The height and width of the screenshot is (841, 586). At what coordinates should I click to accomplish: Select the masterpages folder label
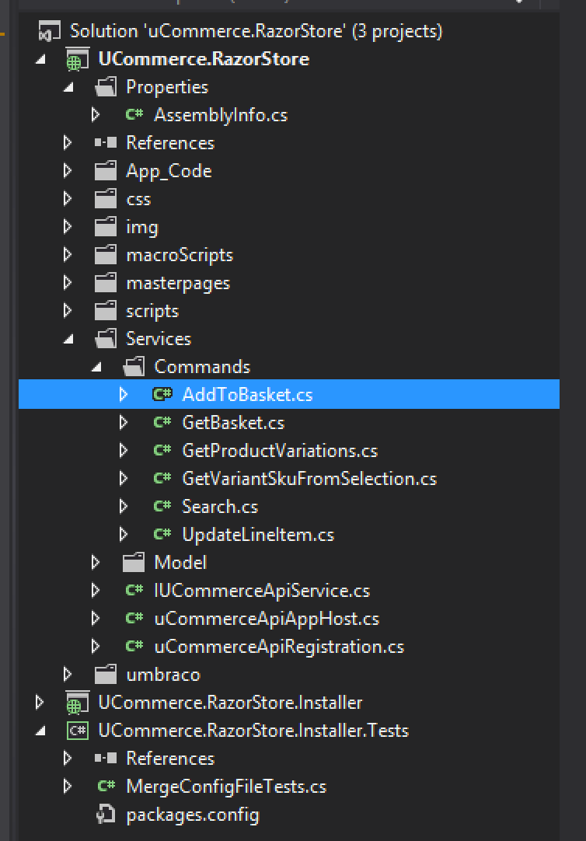(x=178, y=283)
